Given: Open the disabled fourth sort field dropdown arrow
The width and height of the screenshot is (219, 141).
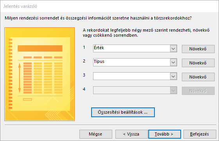Looking at the screenshot, I should point(173,90).
